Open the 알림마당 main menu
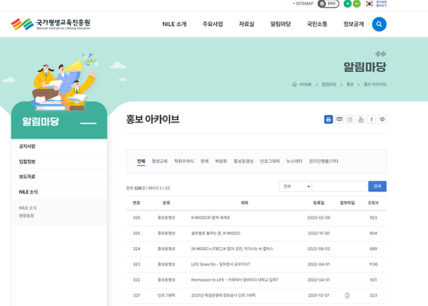Image resolution: width=428 pixels, height=306 pixels. pyautogui.click(x=280, y=24)
